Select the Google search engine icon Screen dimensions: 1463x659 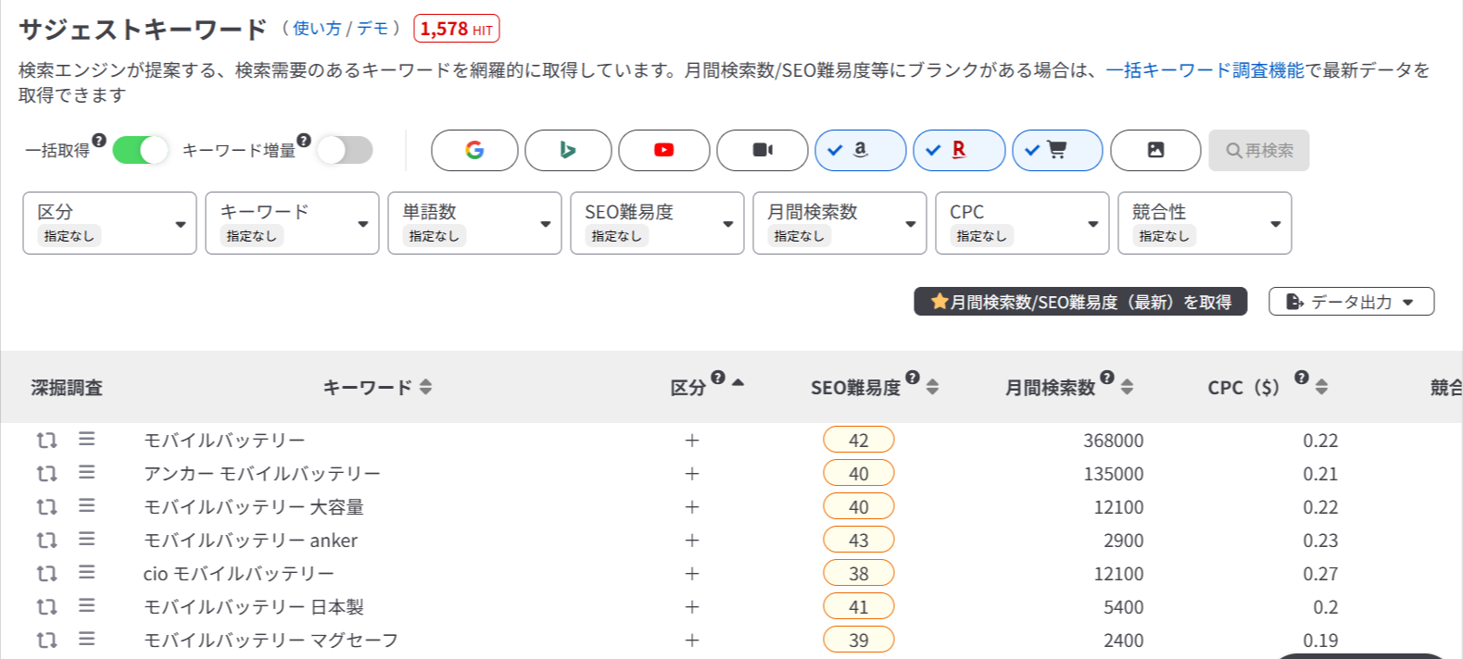[474, 150]
